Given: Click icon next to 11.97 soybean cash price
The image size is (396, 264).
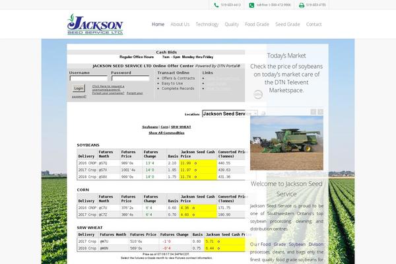Looking at the screenshot, I should tap(195, 170).
